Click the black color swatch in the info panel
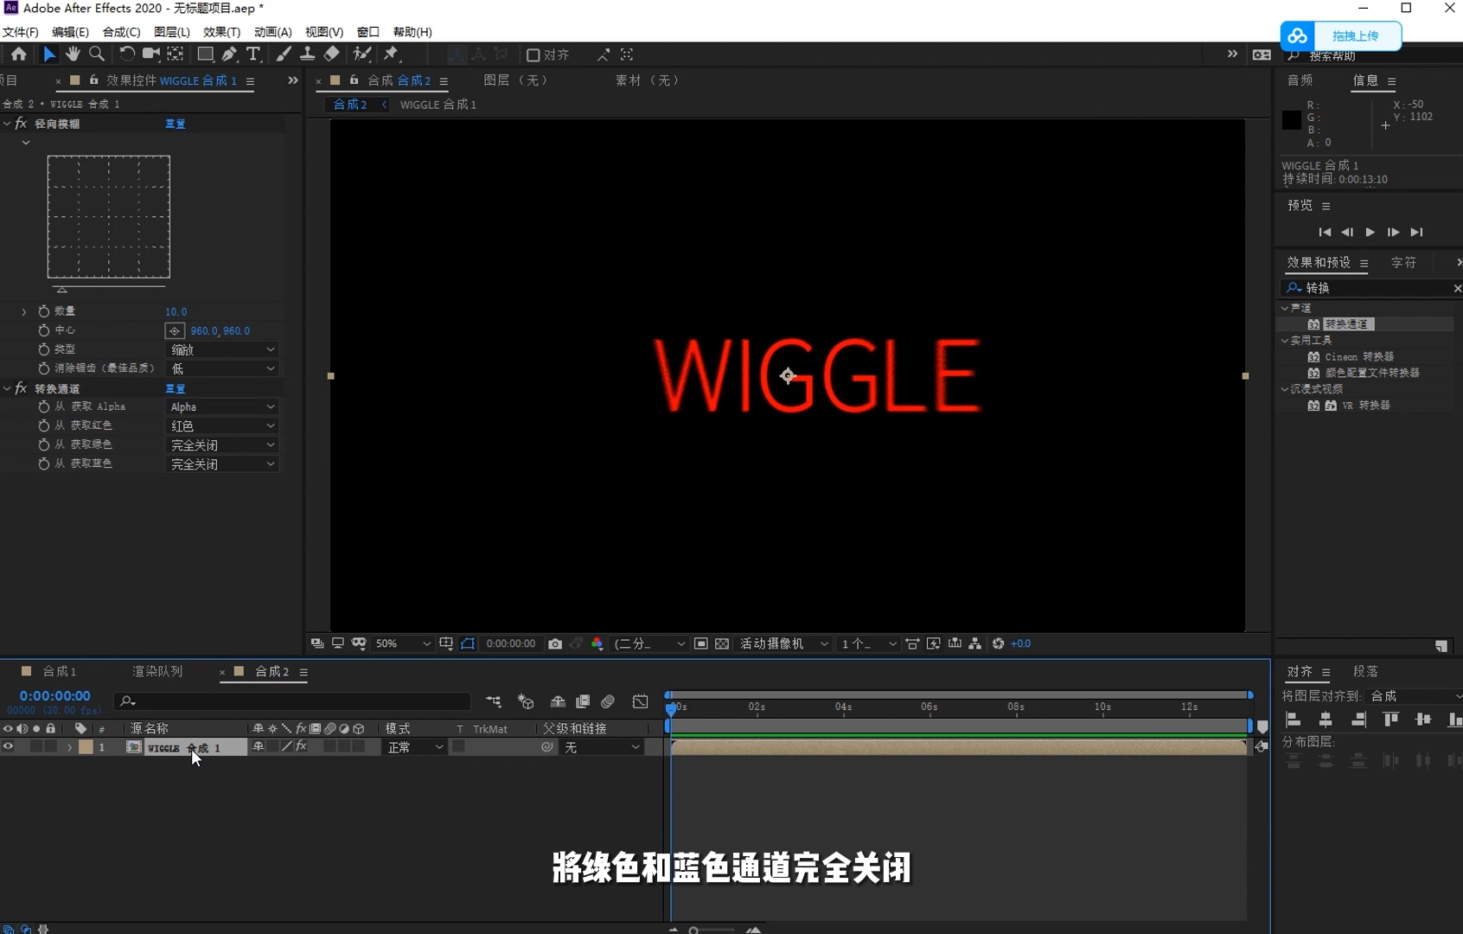 pyautogui.click(x=1290, y=119)
